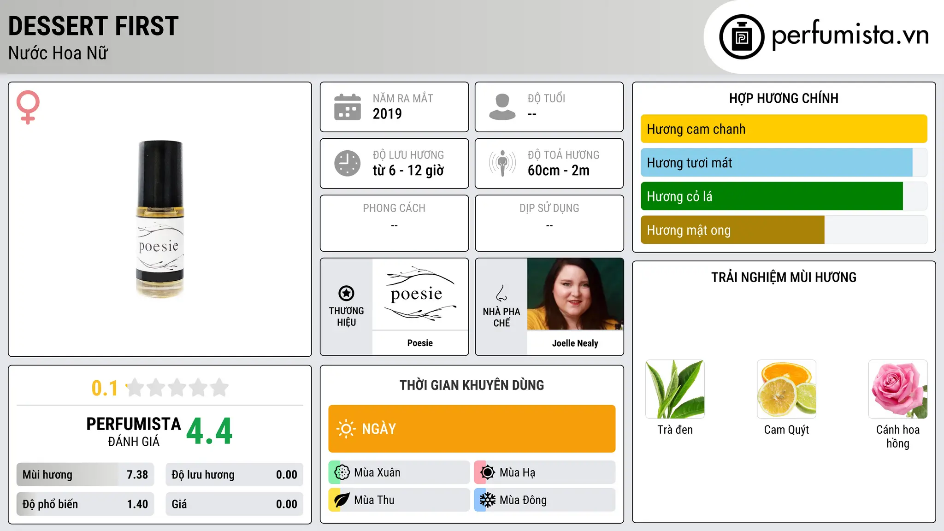Click the PHONG CÁCH label

[x=394, y=208]
